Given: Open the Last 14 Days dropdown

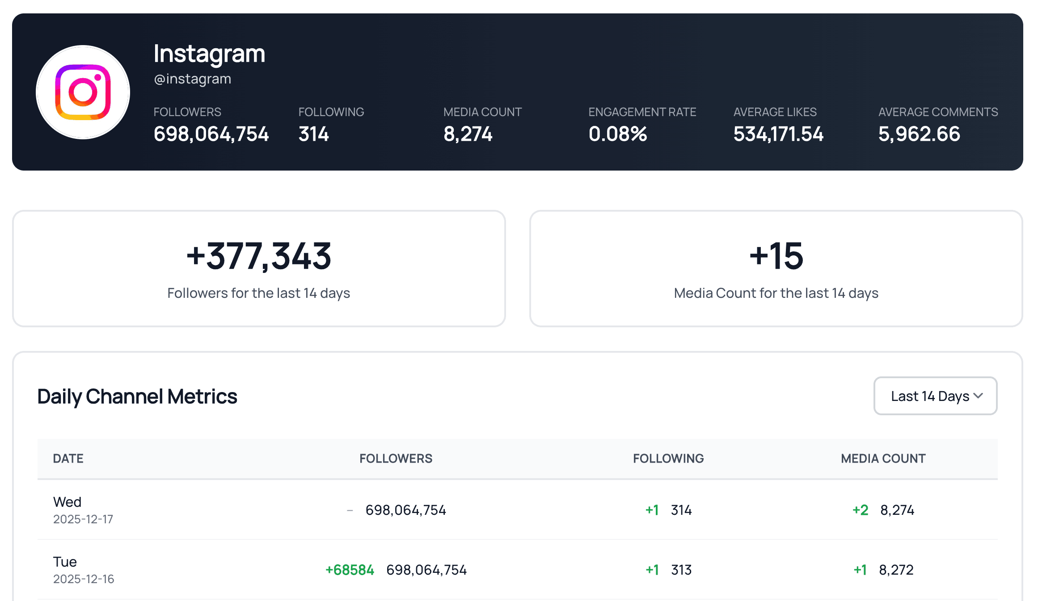Looking at the screenshot, I should (930, 396).
